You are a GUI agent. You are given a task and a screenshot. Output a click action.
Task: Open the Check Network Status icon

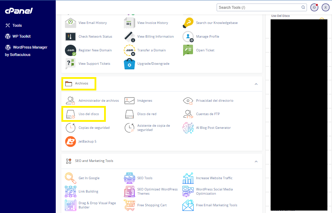tap(71, 37)
